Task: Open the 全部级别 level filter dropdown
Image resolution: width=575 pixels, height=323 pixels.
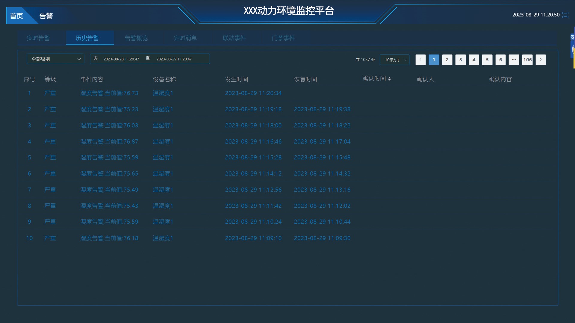Action: pyautogui.click(x=56, y=59)
